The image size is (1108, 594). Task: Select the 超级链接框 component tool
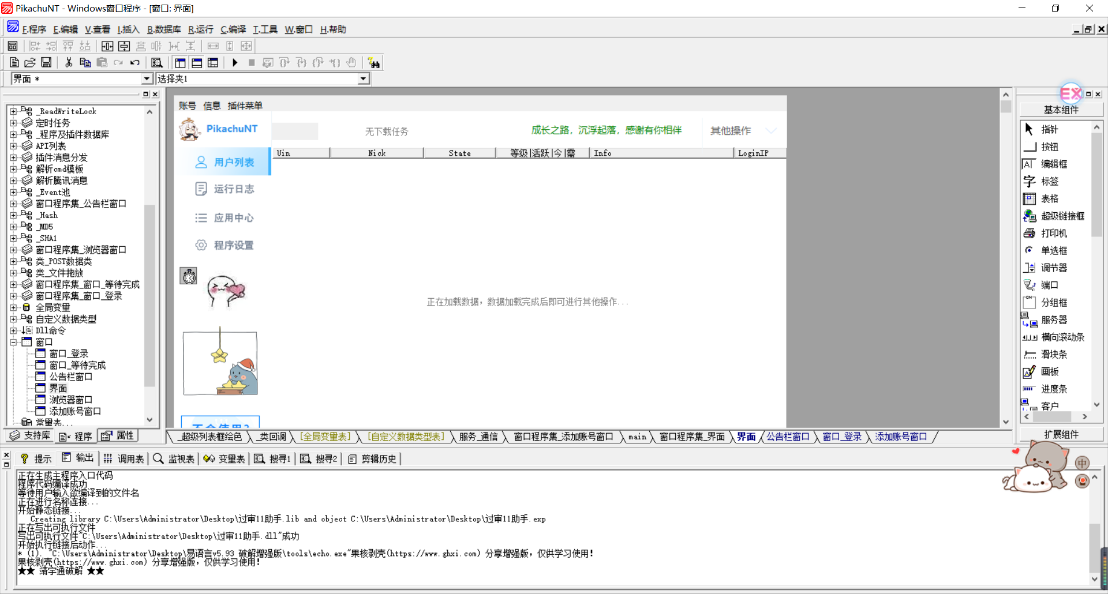(1062, 216)
